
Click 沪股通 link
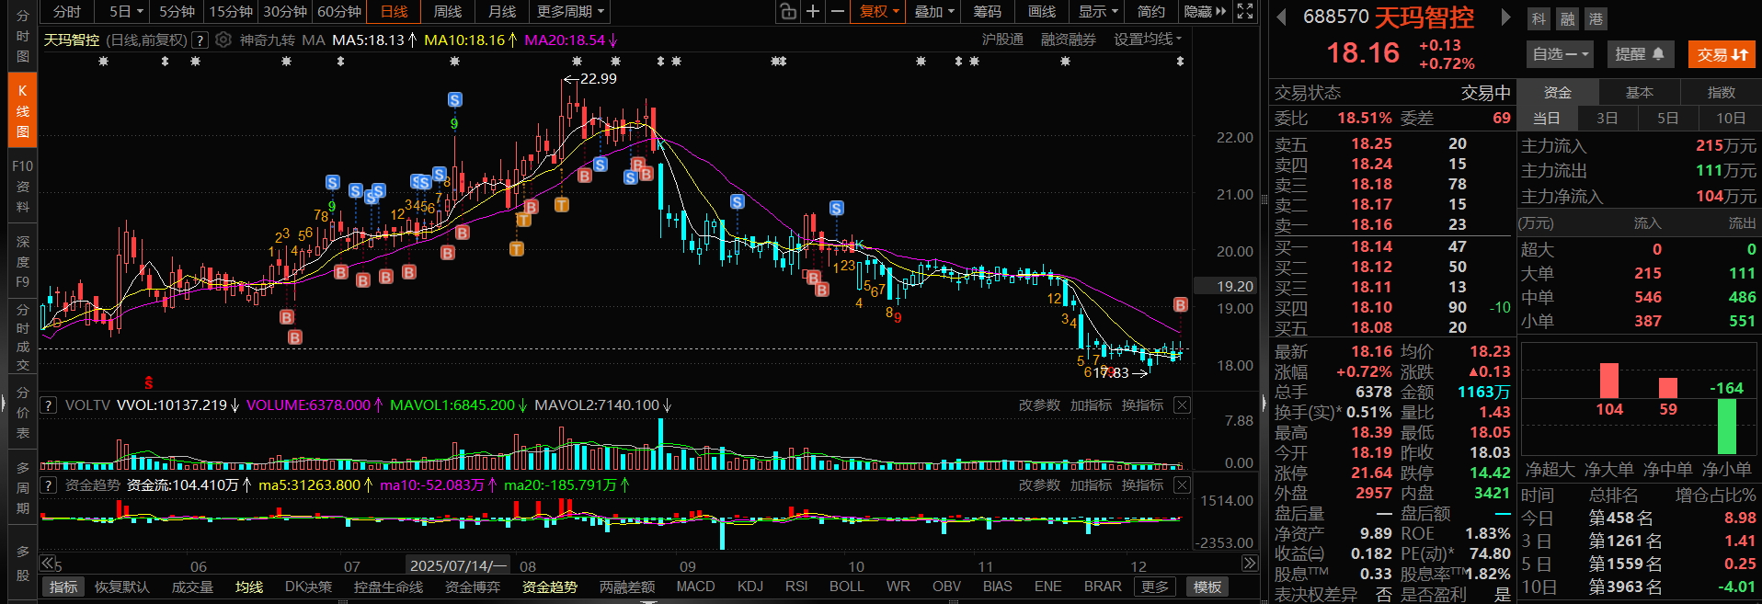tap(1002, 40)
